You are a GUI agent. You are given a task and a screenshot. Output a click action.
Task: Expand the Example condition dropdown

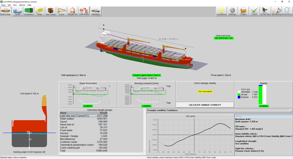tap(291, 110)
